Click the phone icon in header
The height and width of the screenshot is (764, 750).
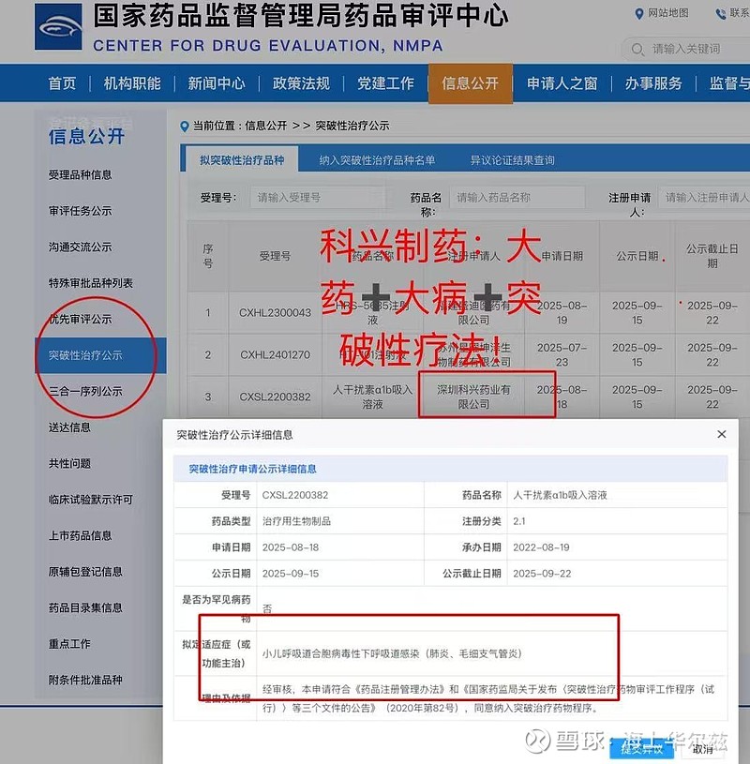[x=721, y=14]
